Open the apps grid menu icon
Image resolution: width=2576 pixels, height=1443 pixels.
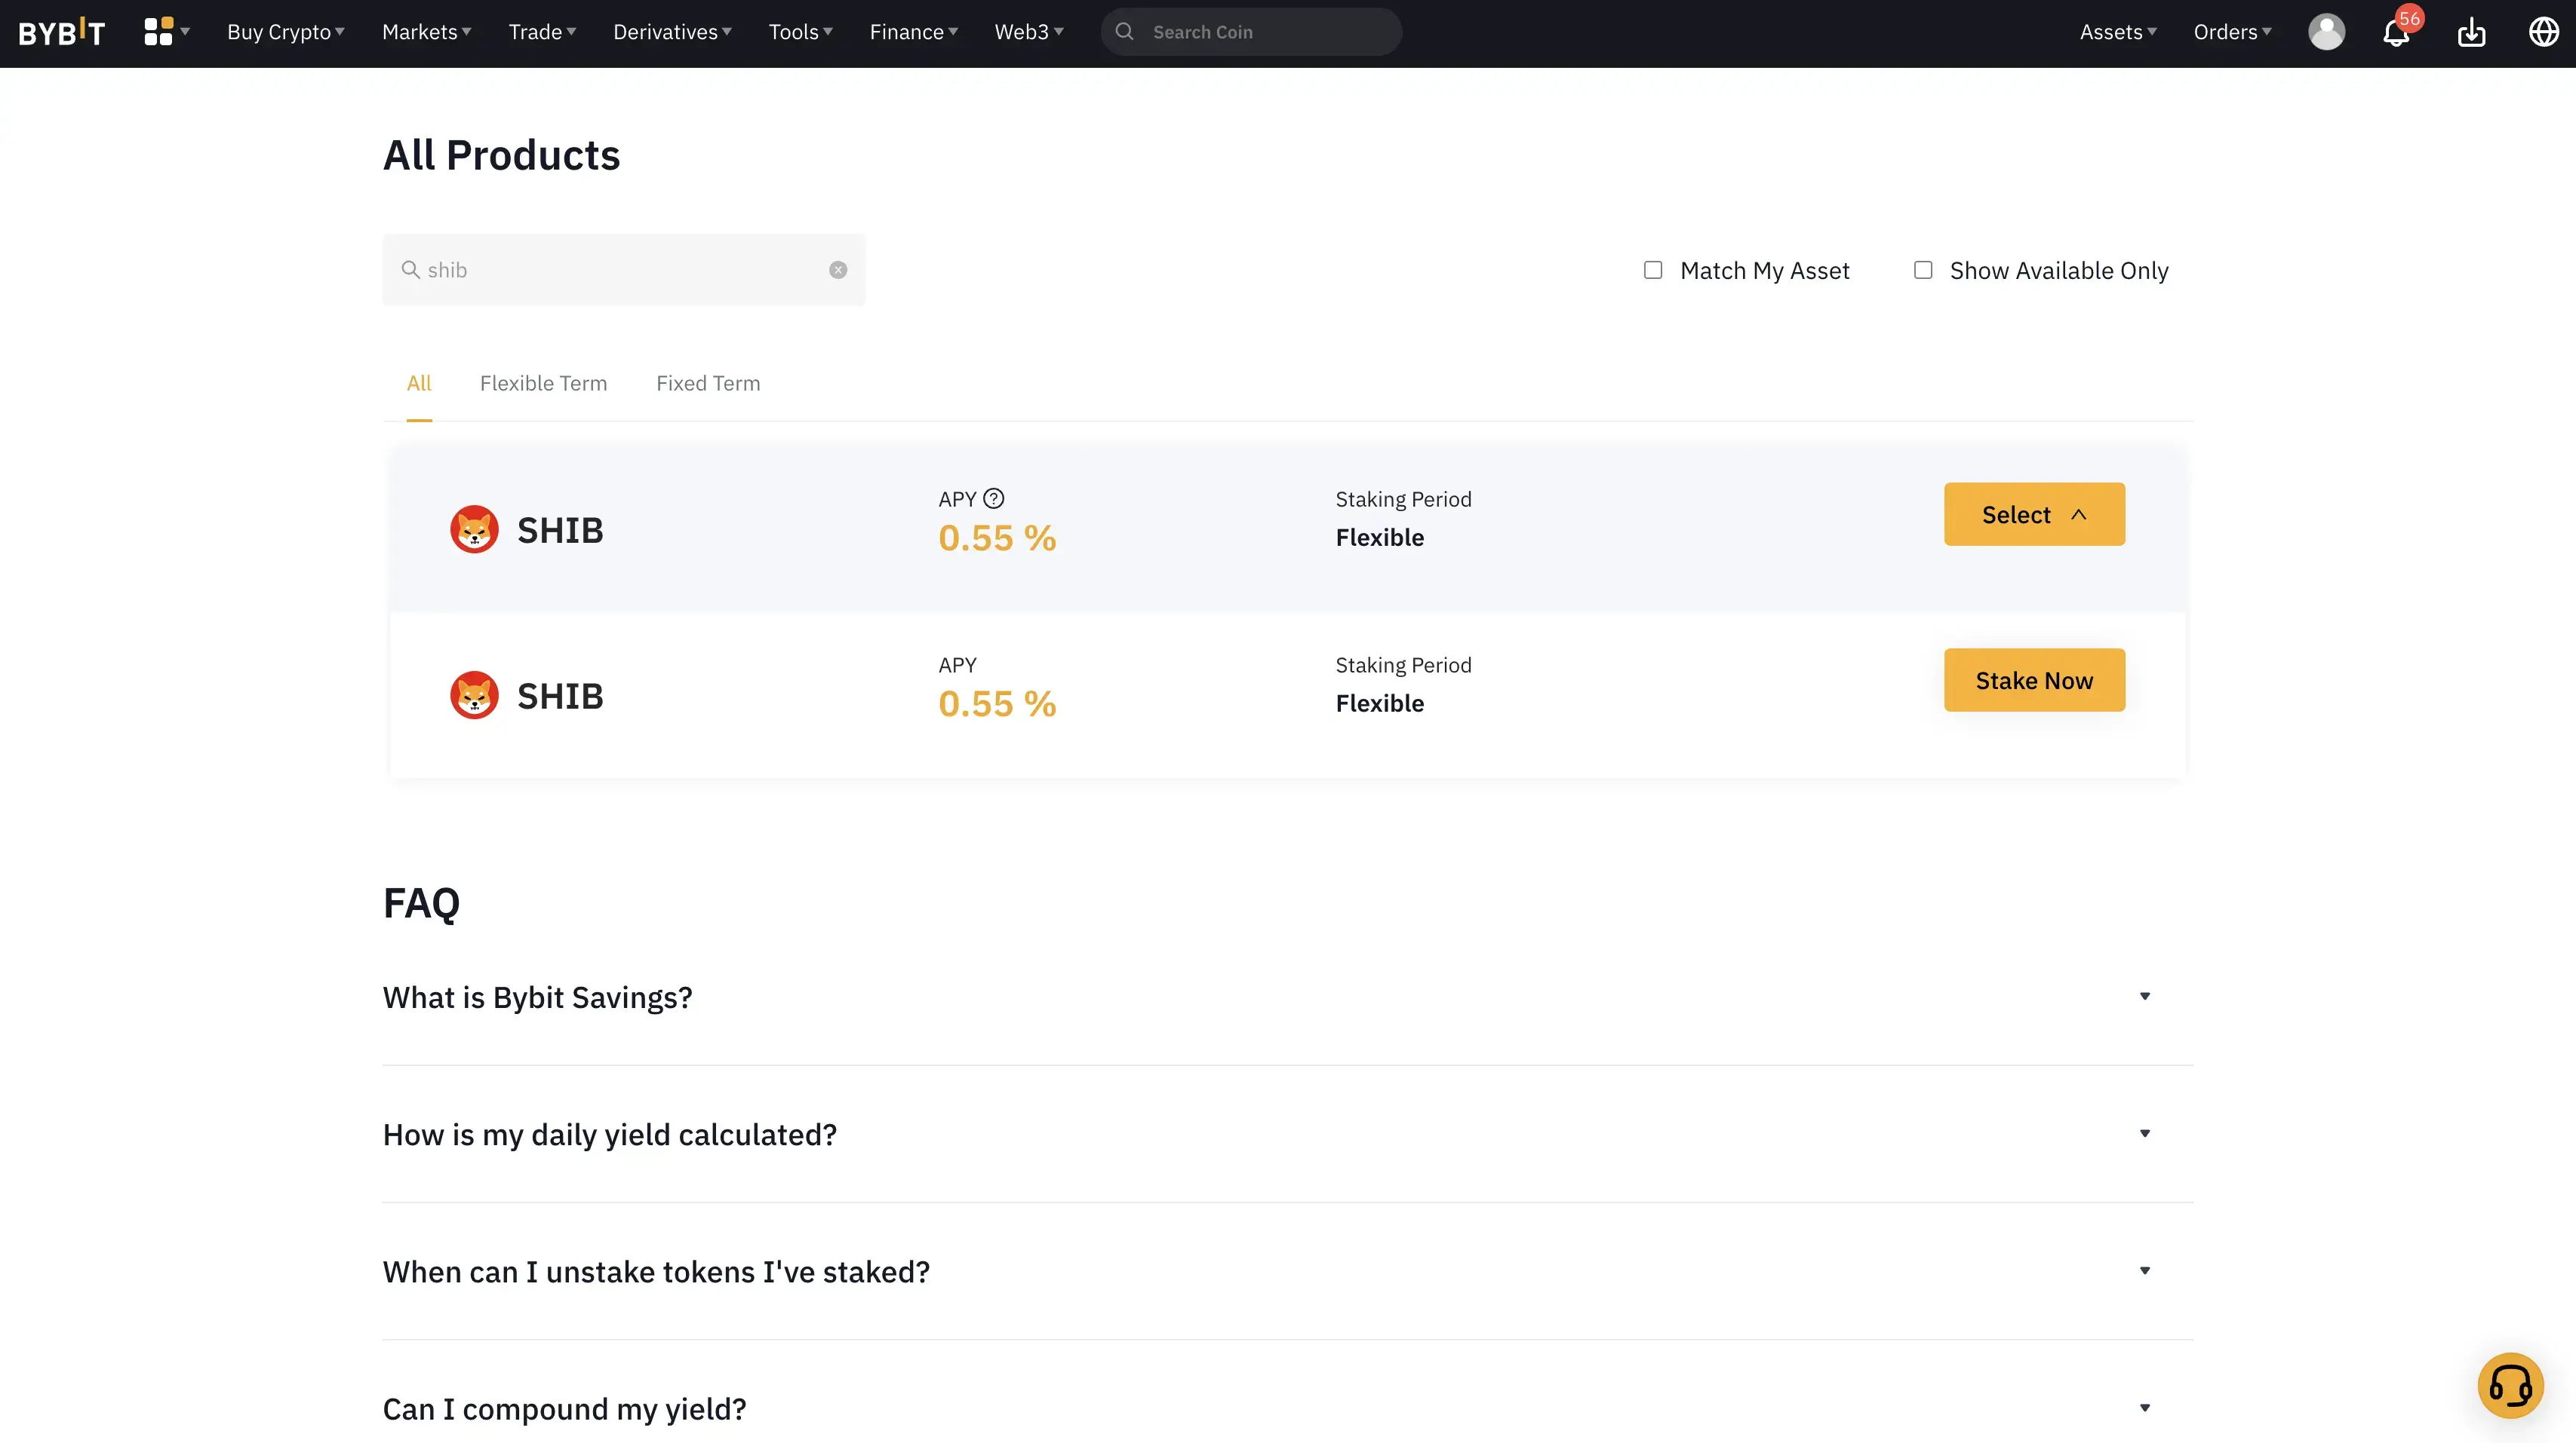[158, 32]
